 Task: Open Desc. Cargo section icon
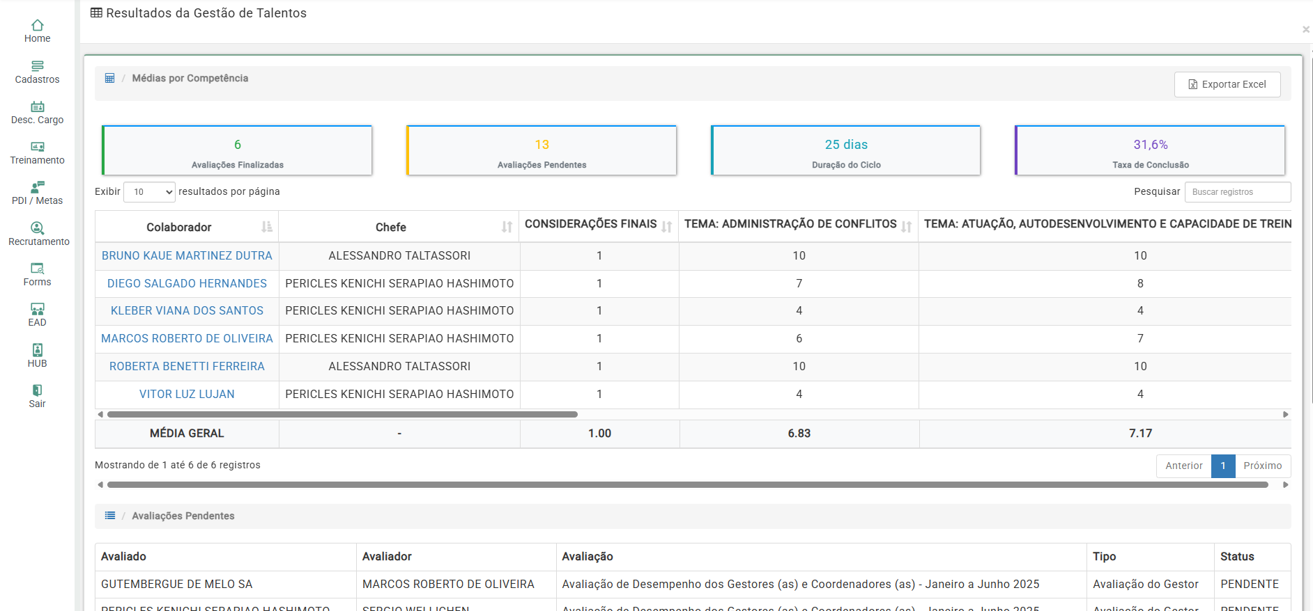point(38,106)
